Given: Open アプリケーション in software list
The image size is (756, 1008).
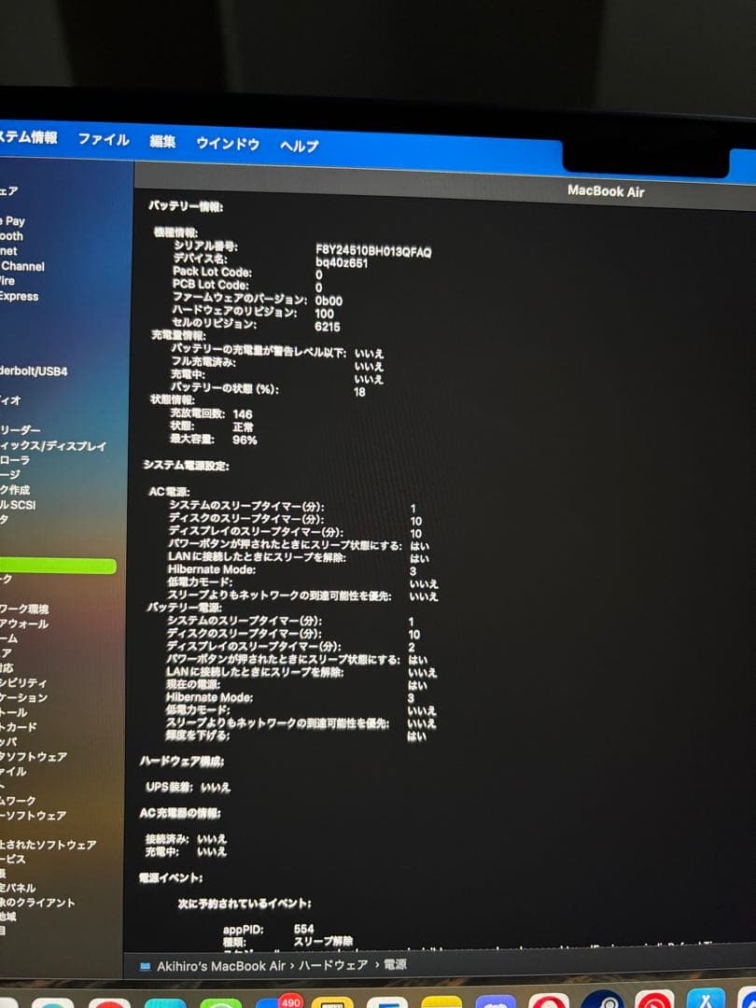Looking at the screenshot, I should click(x=23, y=697).
